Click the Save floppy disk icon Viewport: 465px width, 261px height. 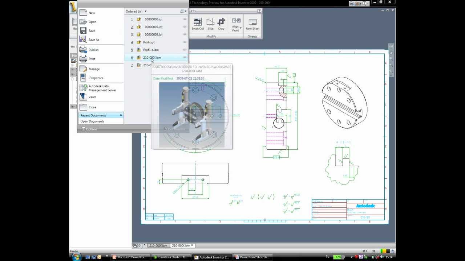tap(83, 31)
